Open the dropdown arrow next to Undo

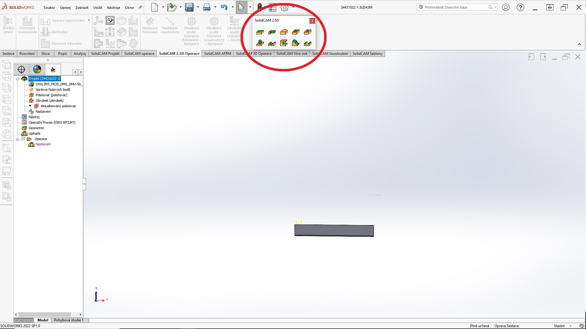[x=233, y=7]
